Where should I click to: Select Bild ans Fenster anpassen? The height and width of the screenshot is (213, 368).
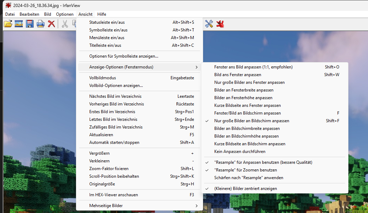click(x=275, y=75)
